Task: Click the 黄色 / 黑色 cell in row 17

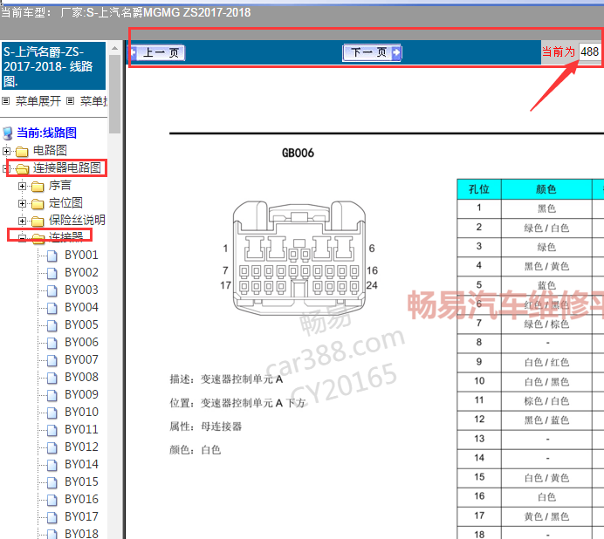Action: click(x=546, y=516)
